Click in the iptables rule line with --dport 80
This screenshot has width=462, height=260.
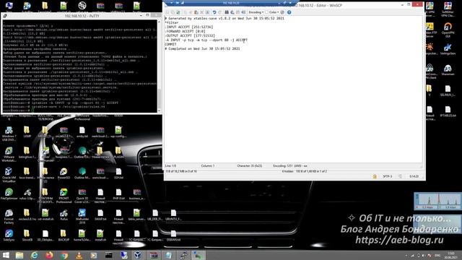(x=206, y=40)
